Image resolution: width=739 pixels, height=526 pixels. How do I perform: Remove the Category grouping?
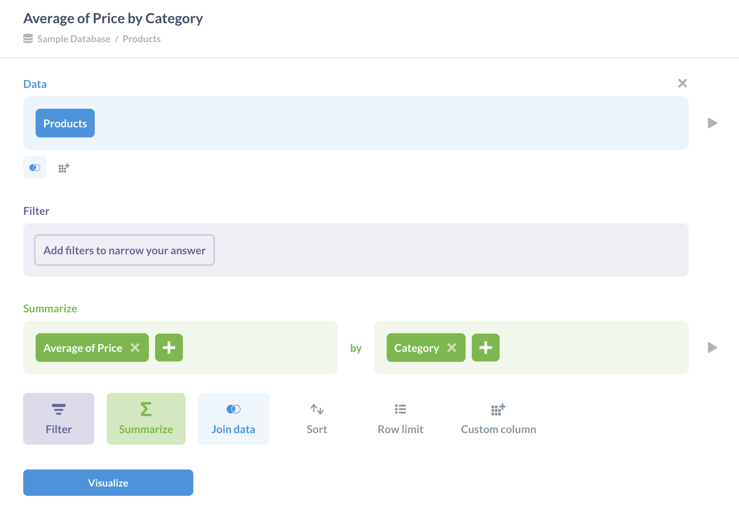tap(452, 348)
